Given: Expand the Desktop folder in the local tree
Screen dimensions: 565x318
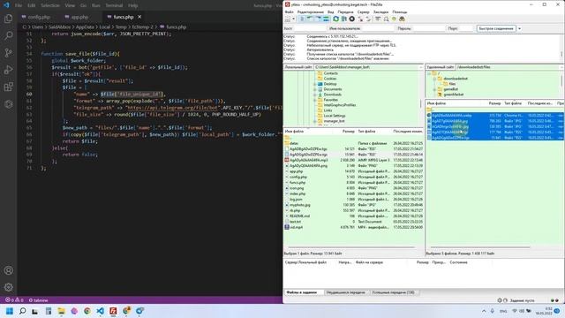Looking at the screenshot, I should (x=314, y=84).
